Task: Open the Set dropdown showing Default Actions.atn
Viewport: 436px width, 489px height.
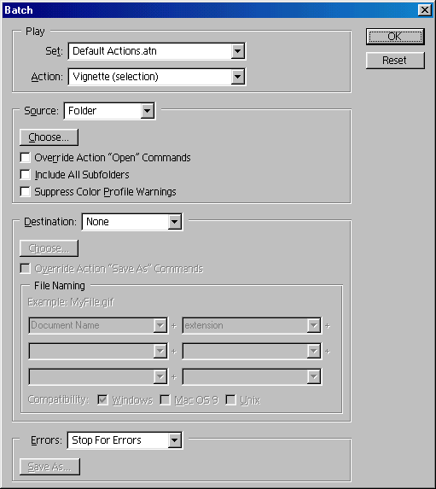Action: click(156, 51)
